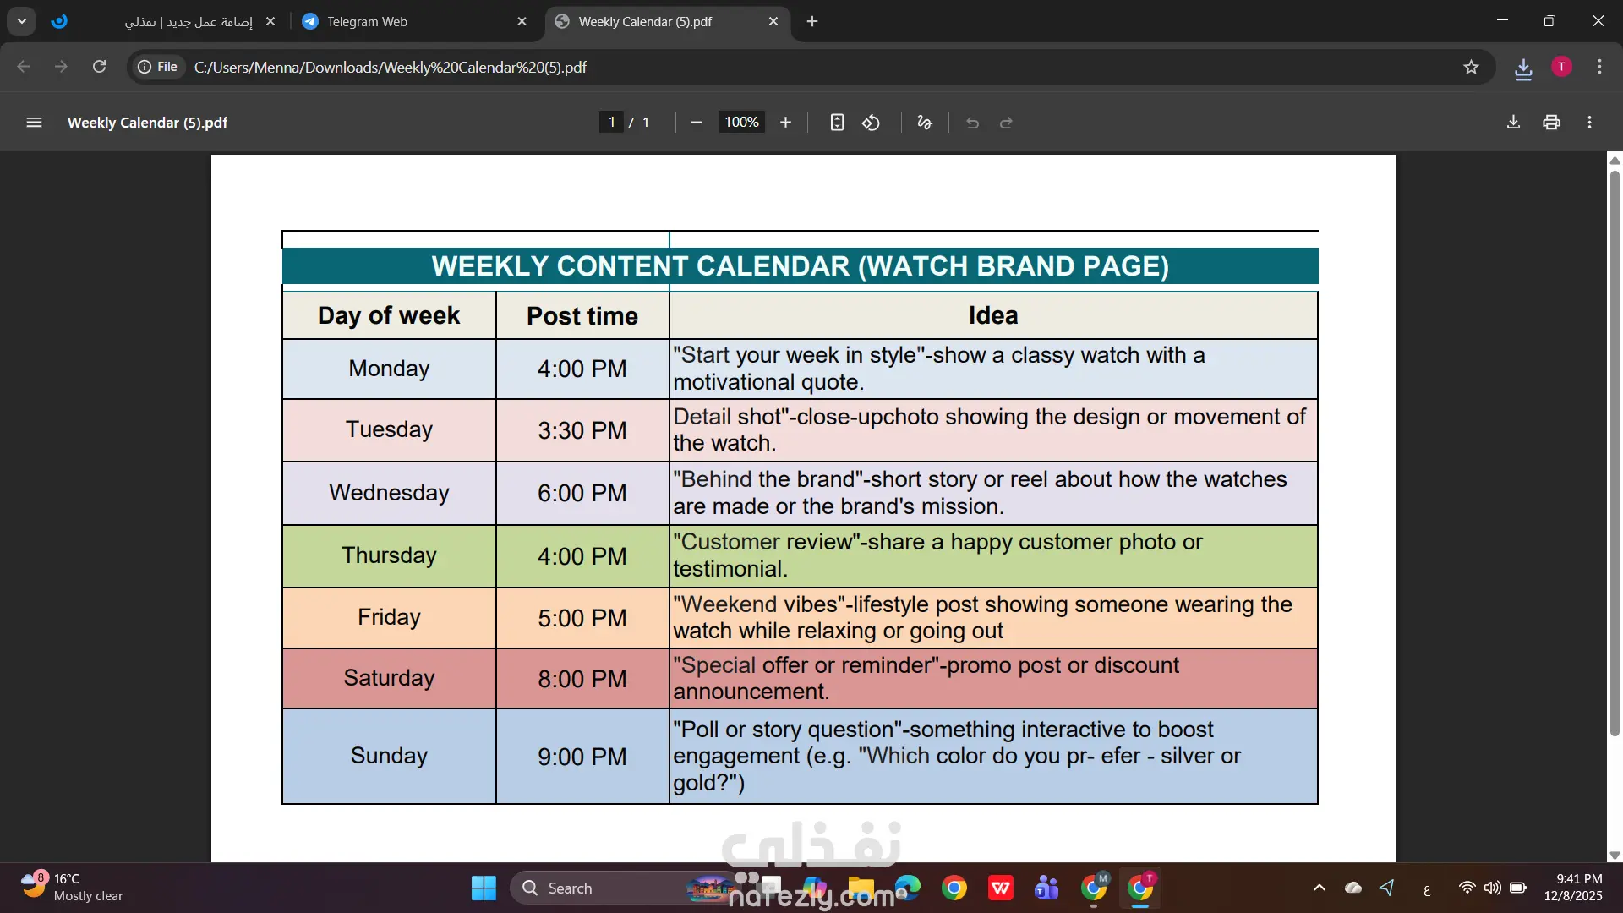Show hidden system tray icons
The width and height of the screenshot is (1623, 913).
[1319, 888]
